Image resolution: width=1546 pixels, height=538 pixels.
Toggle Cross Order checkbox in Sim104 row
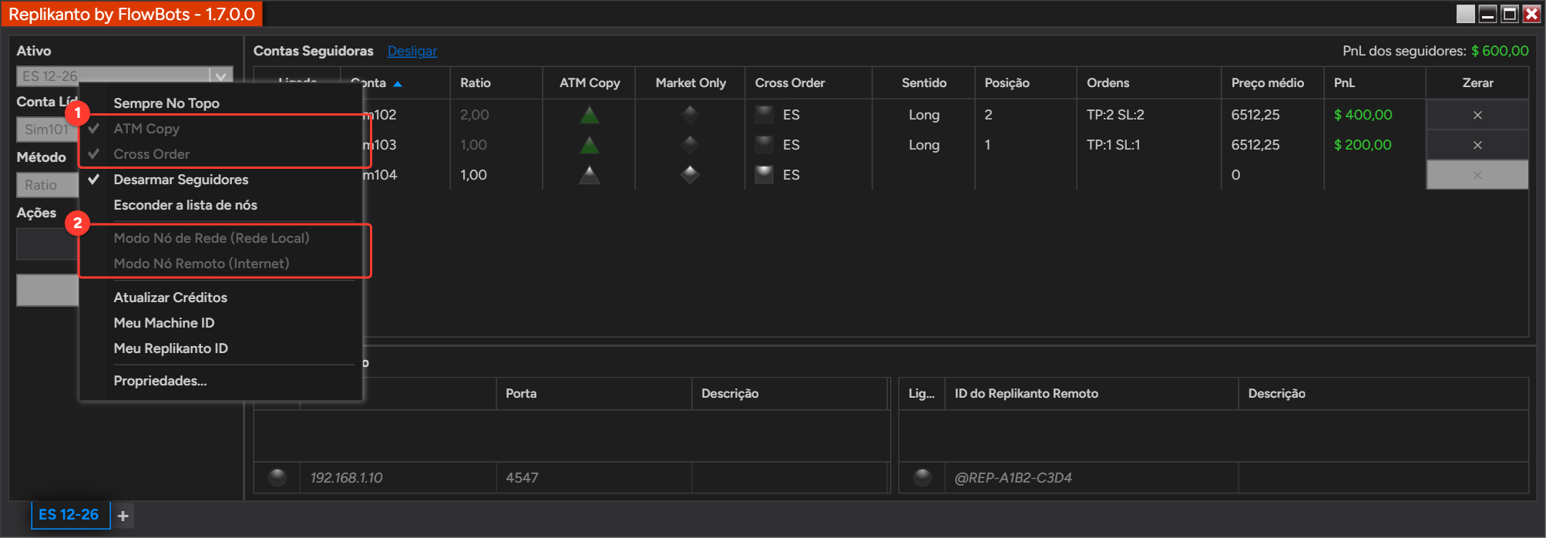[x=764, y=175]
